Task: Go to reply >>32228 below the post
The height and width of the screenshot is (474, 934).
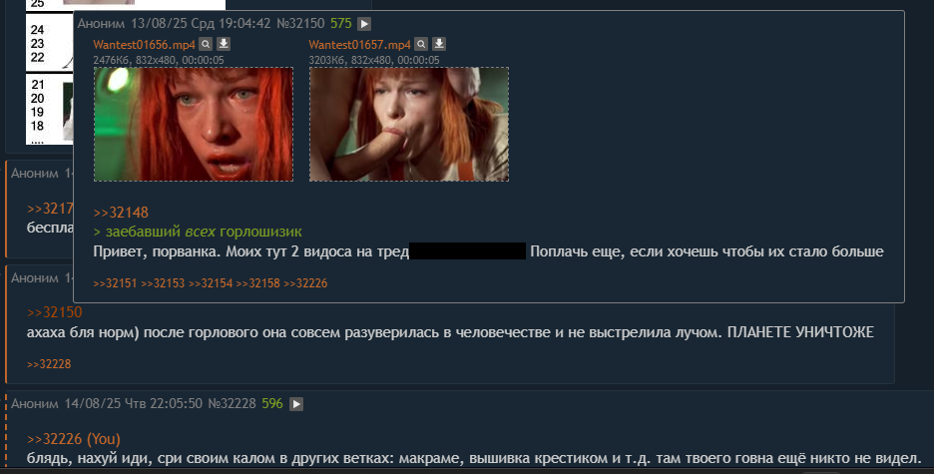Action: point(49,364)
